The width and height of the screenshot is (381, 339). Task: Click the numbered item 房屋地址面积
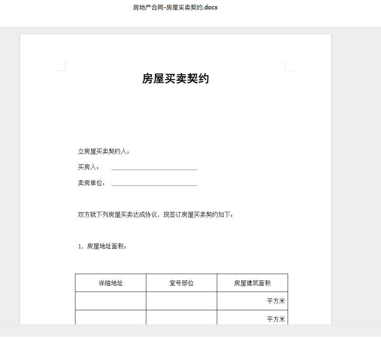coord(102,246)
